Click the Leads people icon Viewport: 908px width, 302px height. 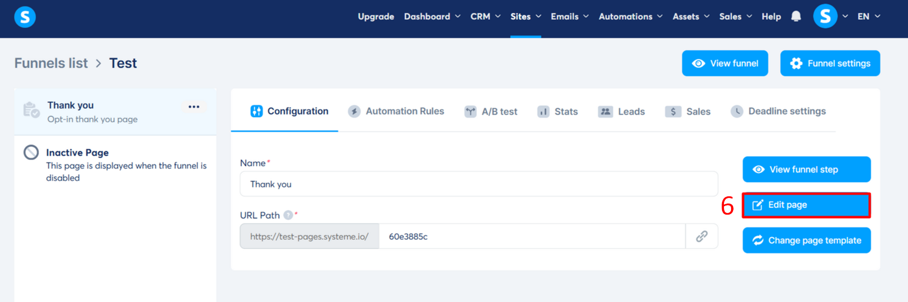(605, 111)
